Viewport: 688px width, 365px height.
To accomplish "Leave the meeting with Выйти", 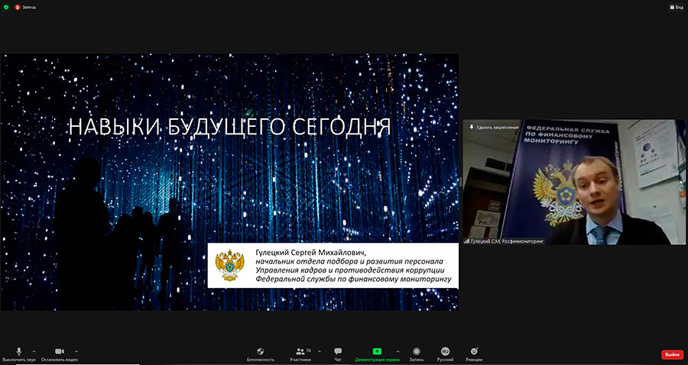I will [x=672, y=354].
